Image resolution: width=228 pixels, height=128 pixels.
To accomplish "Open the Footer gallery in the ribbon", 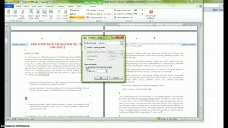I will click(15, 14).
